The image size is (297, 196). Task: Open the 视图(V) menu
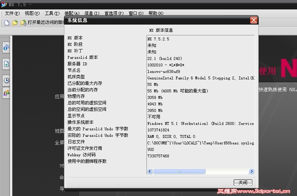coord(32,13)
